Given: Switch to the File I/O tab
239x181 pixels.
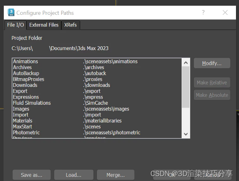Looking at the screenshot, I should click(x=16, y=25).
